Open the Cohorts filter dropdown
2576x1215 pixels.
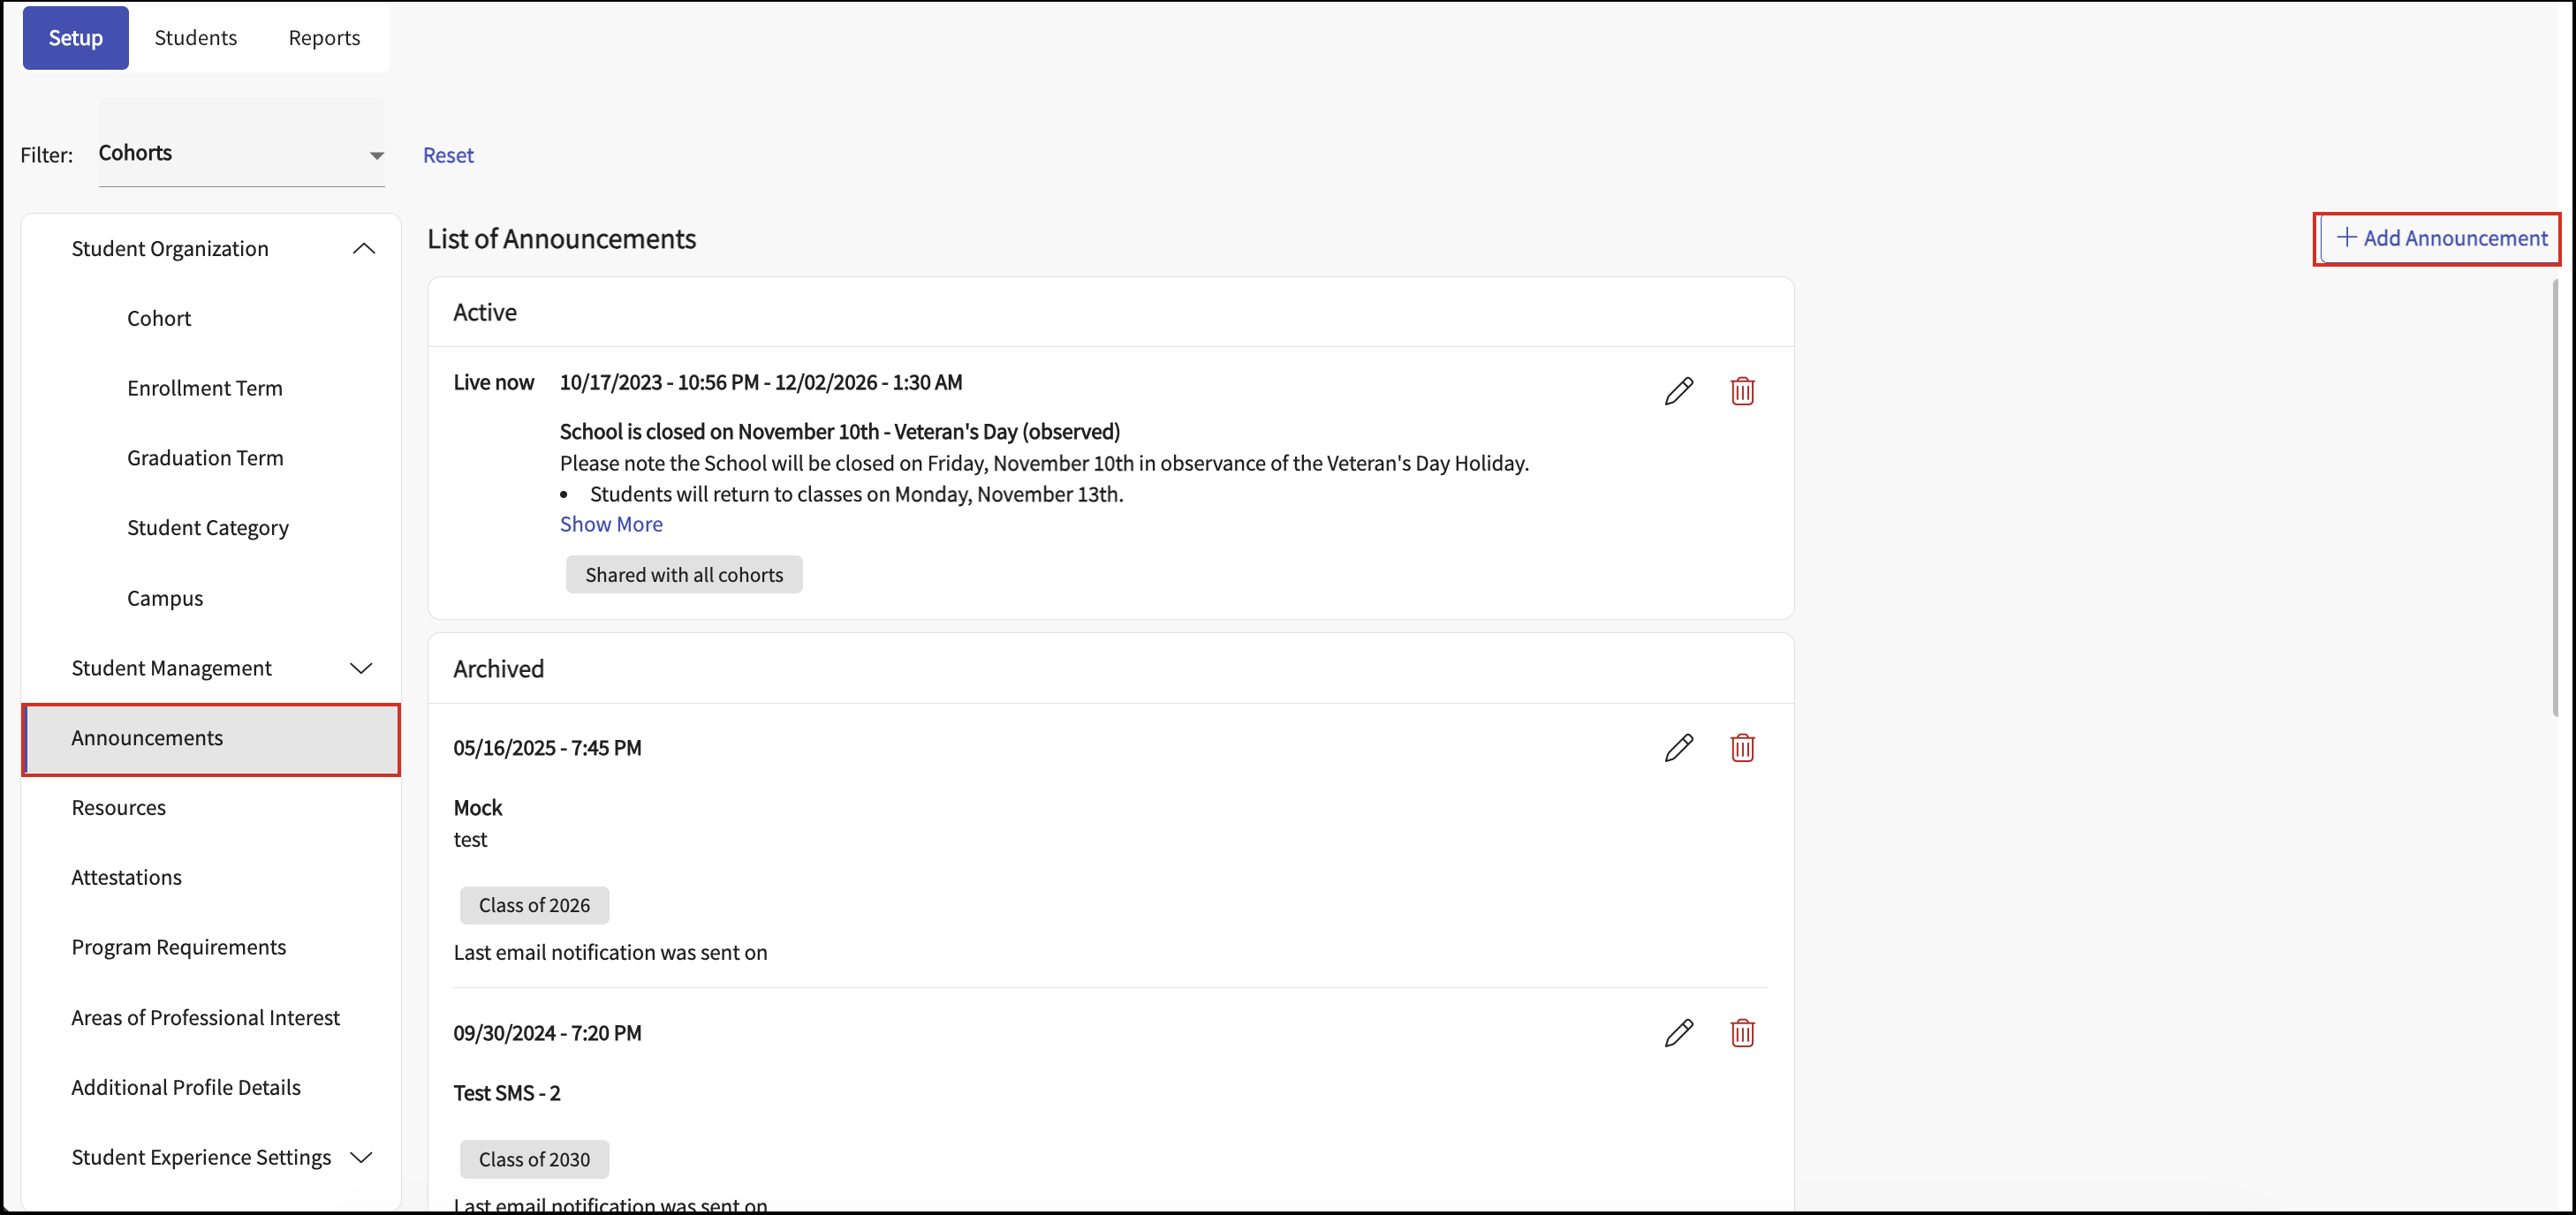[241, 154]
